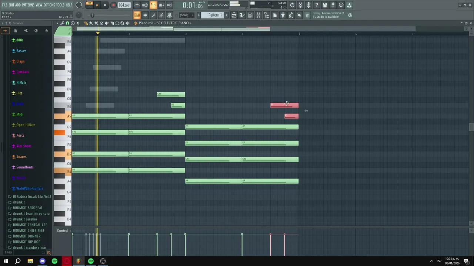Click the red record button

tap(113, 5)
